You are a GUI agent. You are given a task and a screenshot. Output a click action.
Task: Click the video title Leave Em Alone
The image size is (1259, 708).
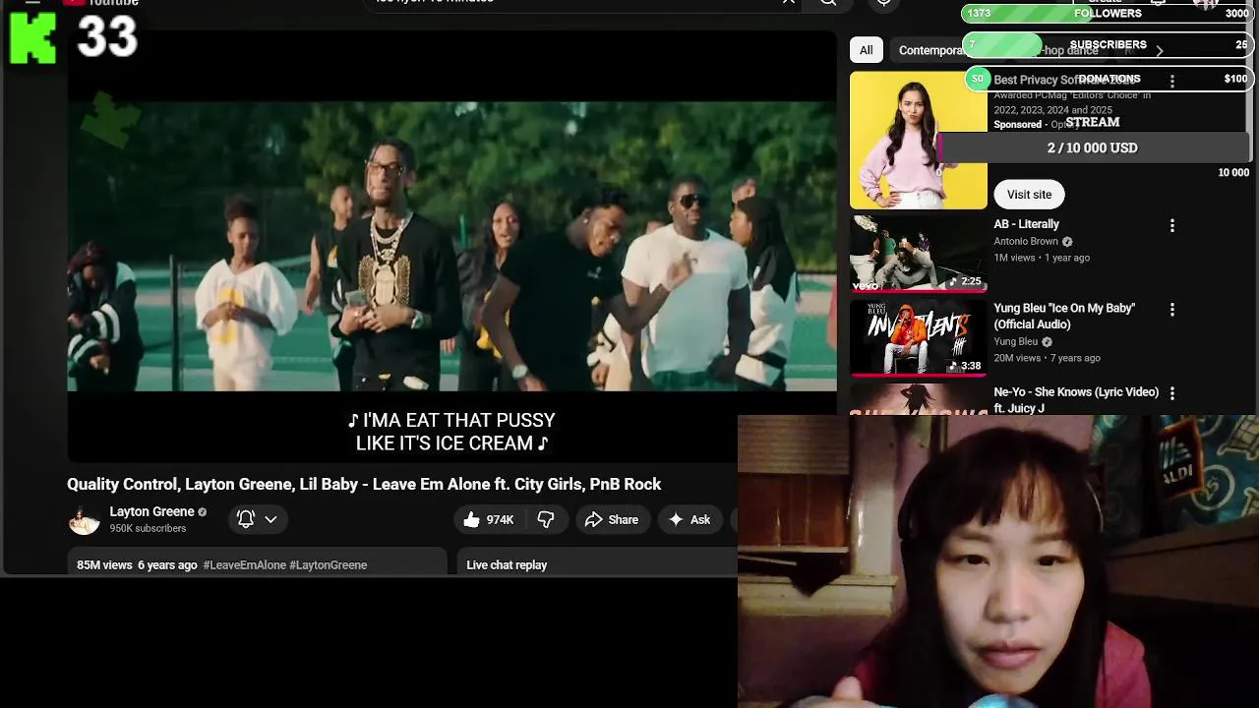click(x=364, y=484)
